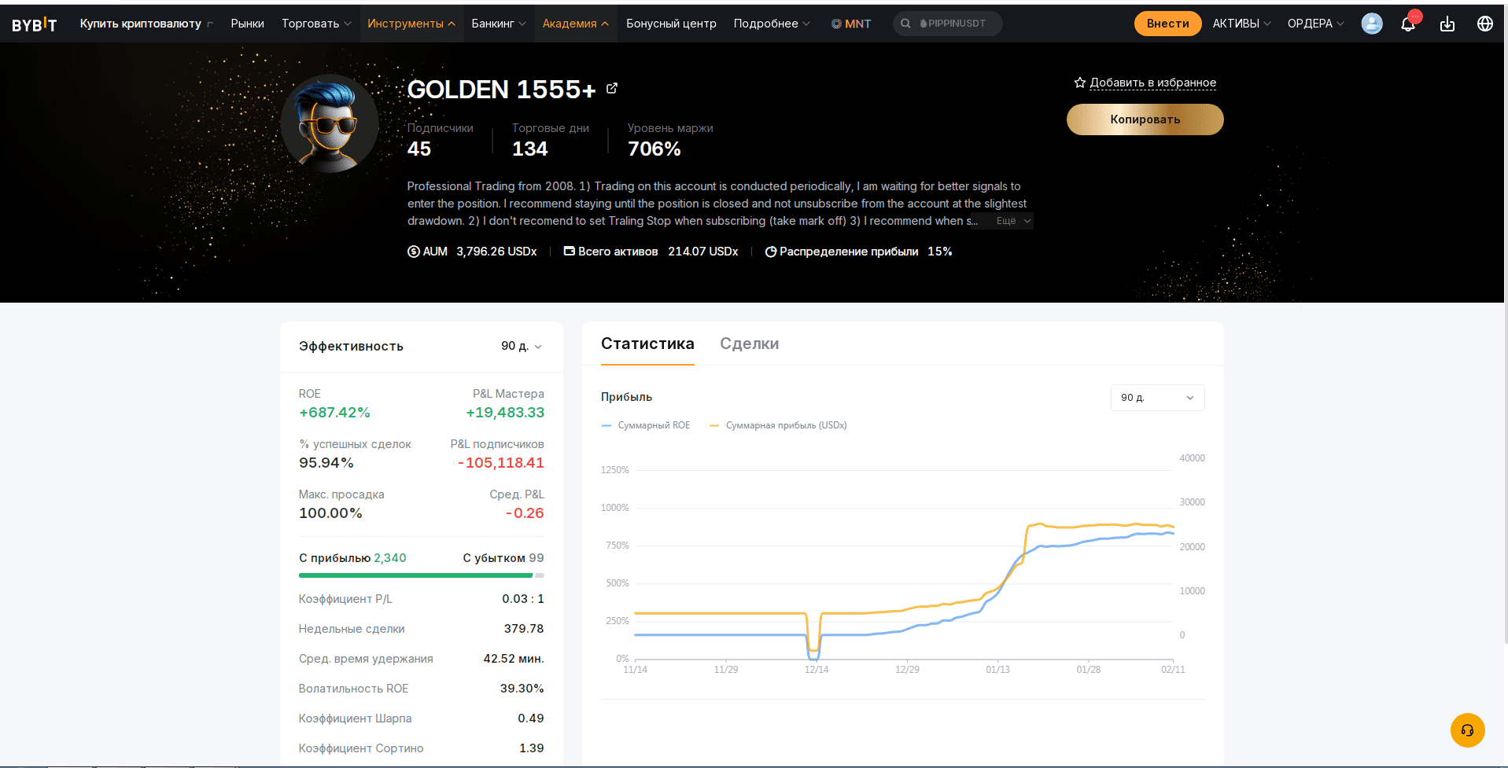The height and width of the screenshot is (768, 1508).
Task: Expand the Купить криптовалюту menu
Action: tap(146, 24)
